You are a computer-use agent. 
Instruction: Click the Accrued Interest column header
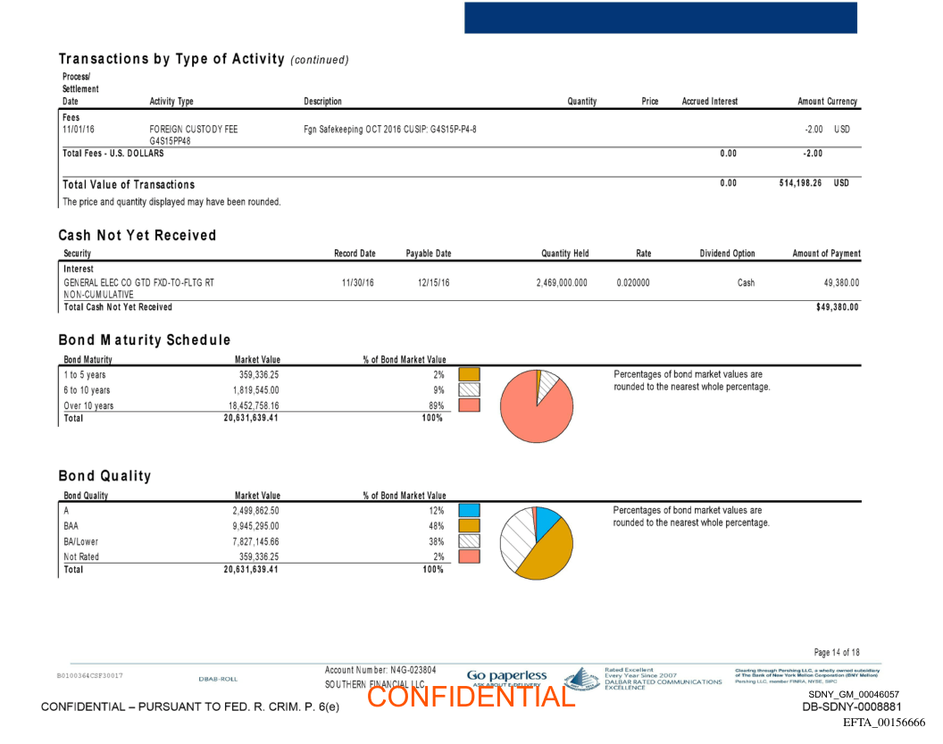[710, 102]
